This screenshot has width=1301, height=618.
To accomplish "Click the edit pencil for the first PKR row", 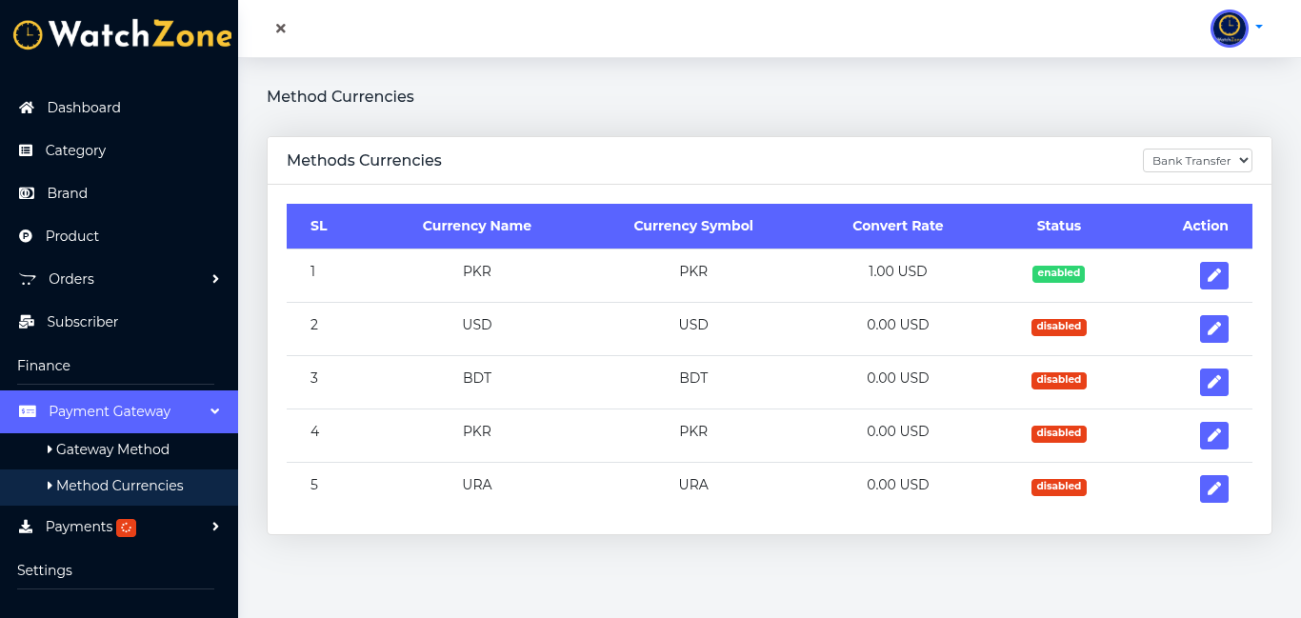I will (x=1213, y=275).
